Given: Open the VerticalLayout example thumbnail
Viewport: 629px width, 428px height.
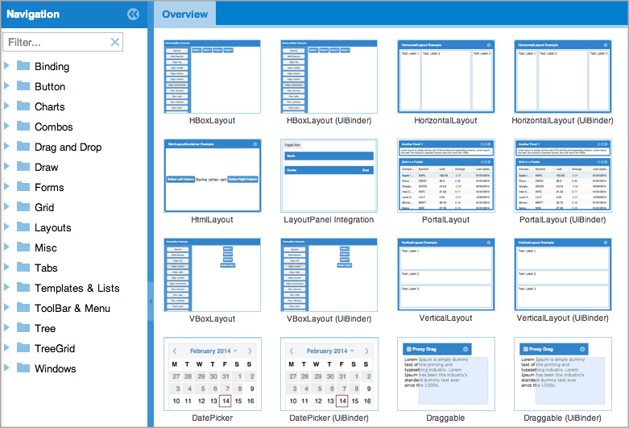Looking at the screenshot, I should (x=445, y=275).
